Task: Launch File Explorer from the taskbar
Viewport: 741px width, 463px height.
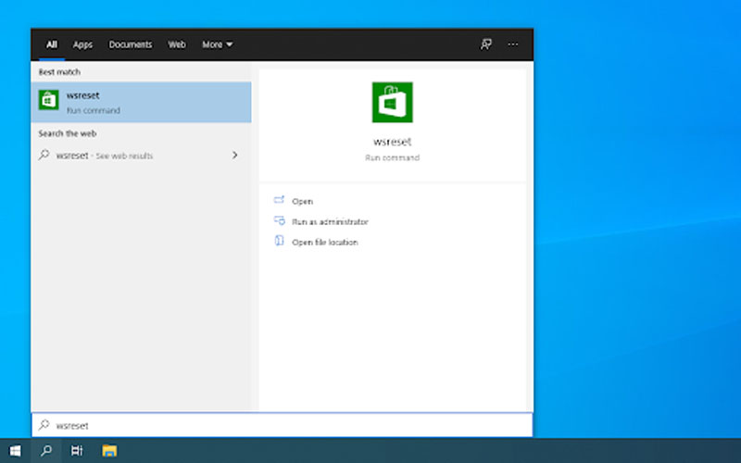Action: (109, 451)
